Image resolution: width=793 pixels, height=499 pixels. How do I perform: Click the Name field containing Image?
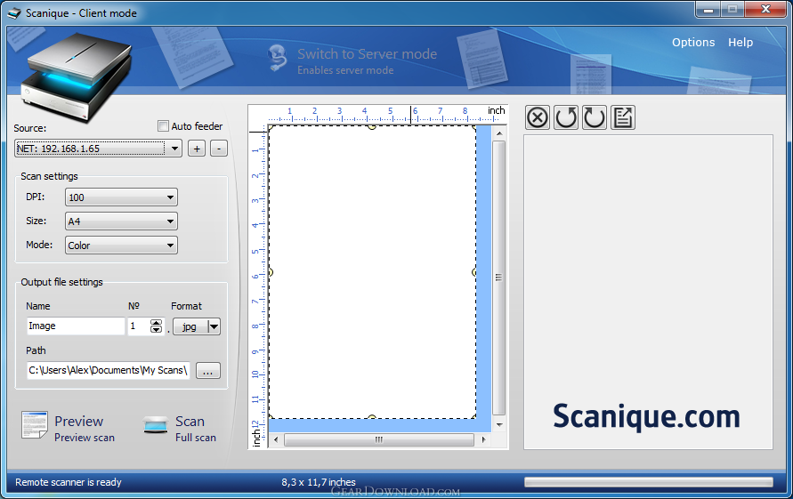click(76, 326)
